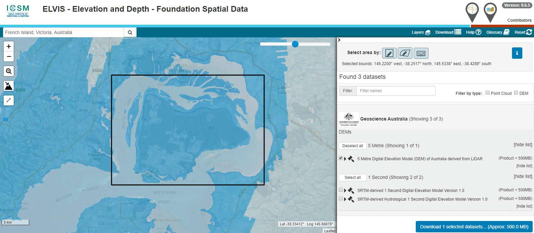The image size is (534, 233).
Task: Select area by keyboard coordinates entry
Action: point(421,53)
